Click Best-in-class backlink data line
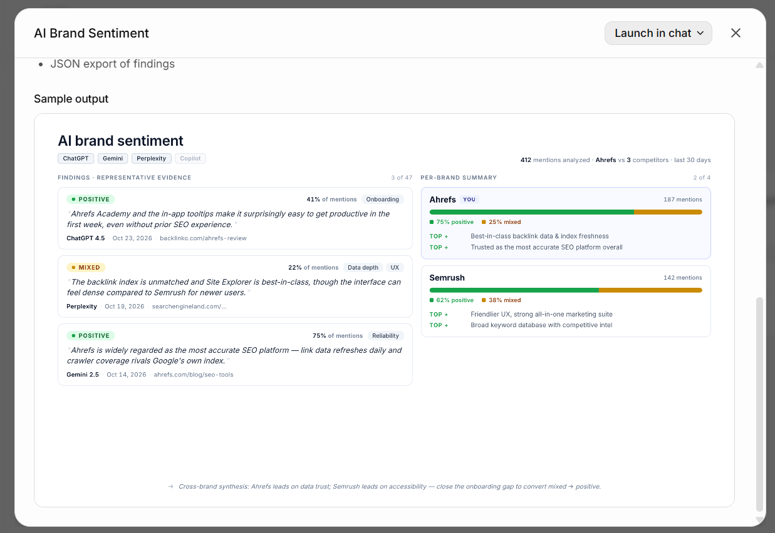 point(539,236)
